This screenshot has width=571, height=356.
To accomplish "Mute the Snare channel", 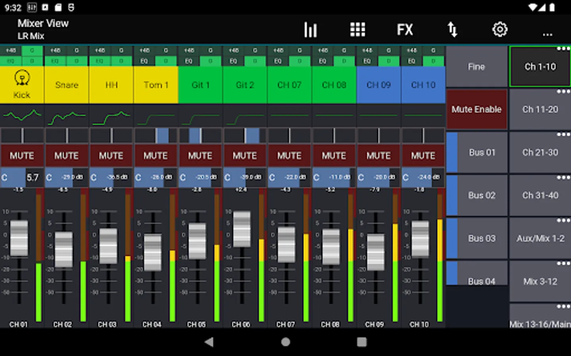I will [x=67, y=156].
